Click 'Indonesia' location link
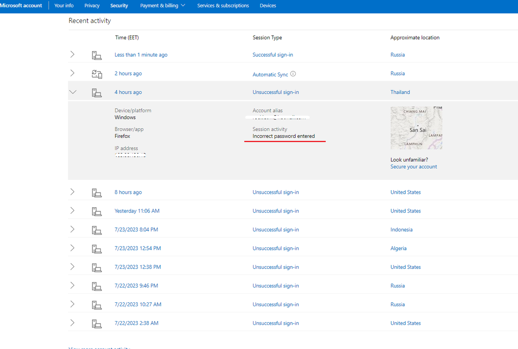The image size is (518, 349). 401,229
